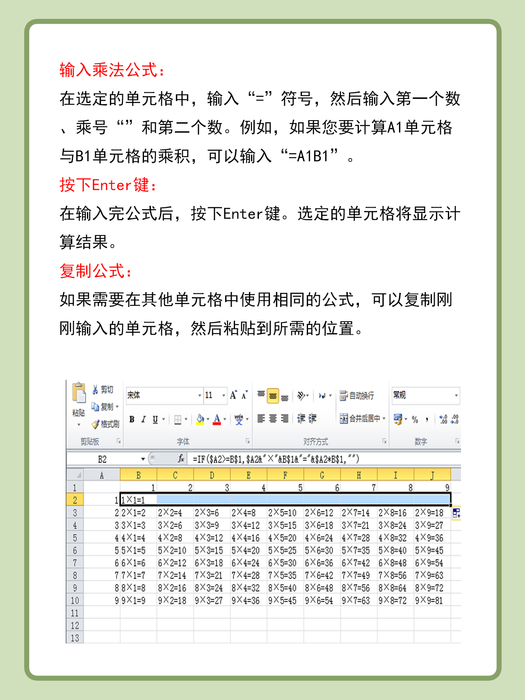
Task: Expand the Copy (复制) dropdown arrow
Action: pos(117,407)
